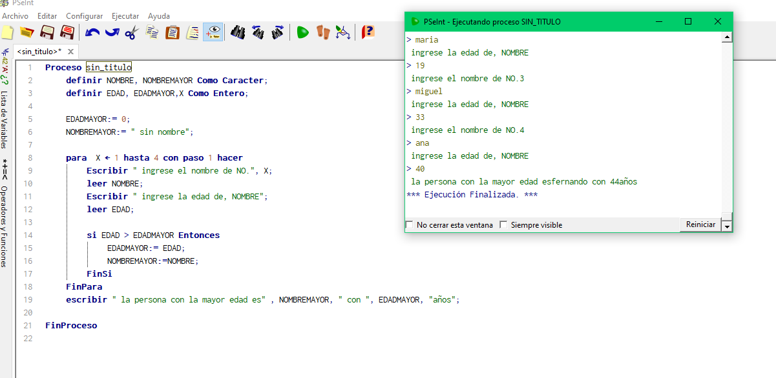This screenshot has height=378, width=776.
Task: Click the 'FinProceso' line
Action: tap(71, 326)
